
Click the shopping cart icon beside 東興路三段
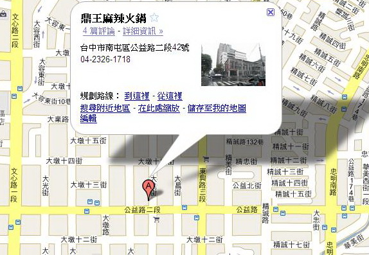click(206, 159)
